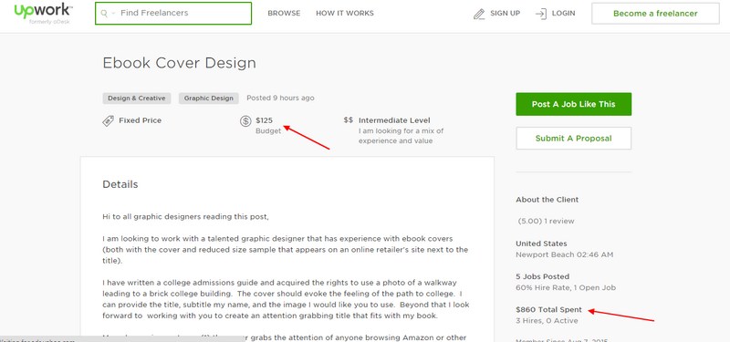Click the (5.00) 1 review text
730x342 pixels.
coord(546,221)
